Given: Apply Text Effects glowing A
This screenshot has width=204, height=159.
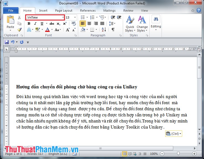Looking at the screenshot, I should point(29,30).
